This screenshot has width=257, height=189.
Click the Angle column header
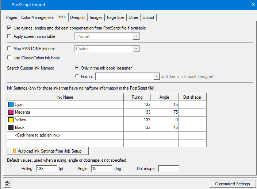[164, 97]
